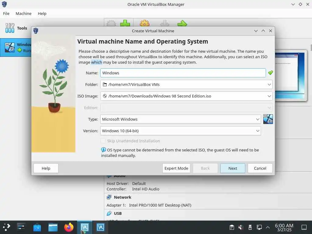
Task: Click the show desktop button in the taskbar
Action: [x=304, y=227]
